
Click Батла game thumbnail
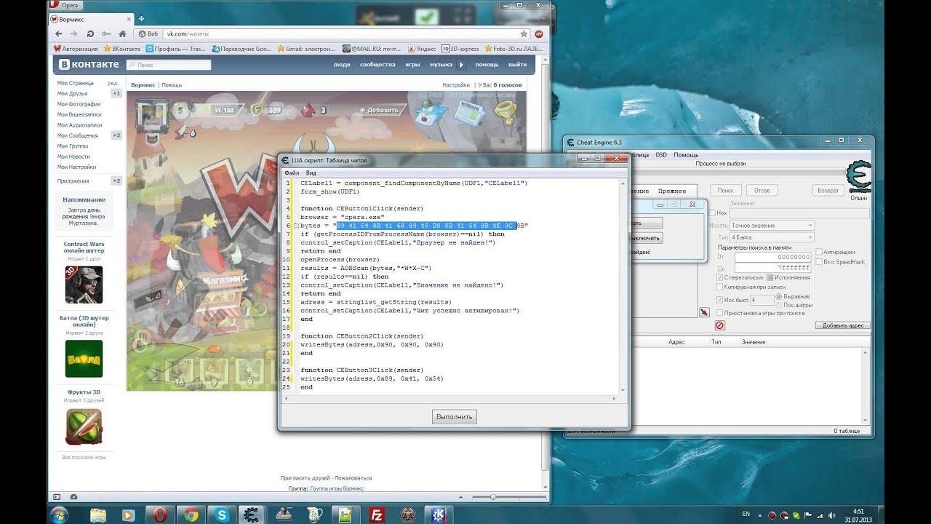84,359
